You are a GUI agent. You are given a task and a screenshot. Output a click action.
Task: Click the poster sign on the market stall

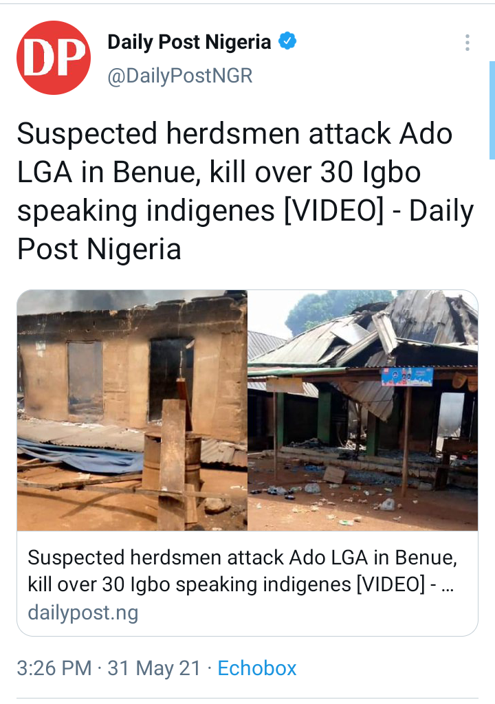[407, 377]
